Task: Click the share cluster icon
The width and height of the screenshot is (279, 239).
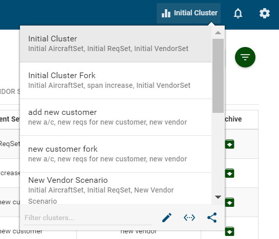Action: [x=212, y=218]
